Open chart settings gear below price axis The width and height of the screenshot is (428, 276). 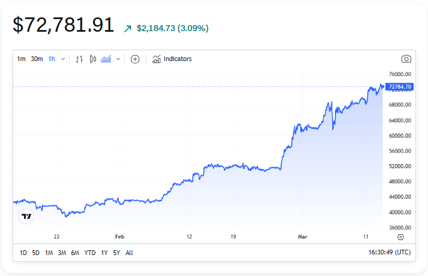(400, 237)
